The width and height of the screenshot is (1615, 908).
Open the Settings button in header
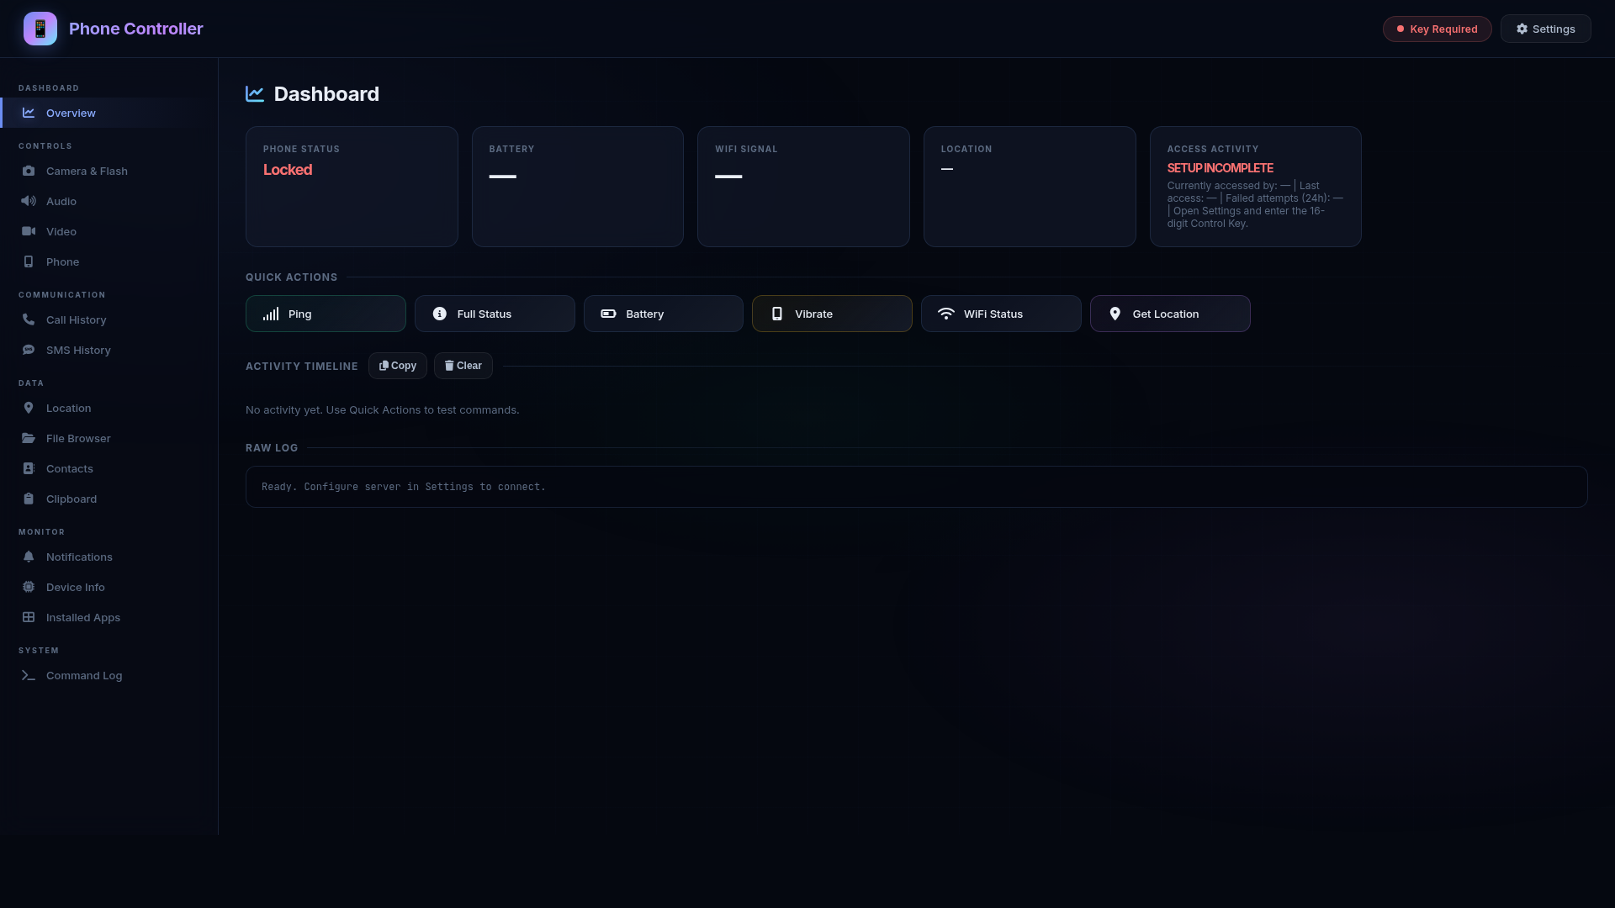point(1545,29)
